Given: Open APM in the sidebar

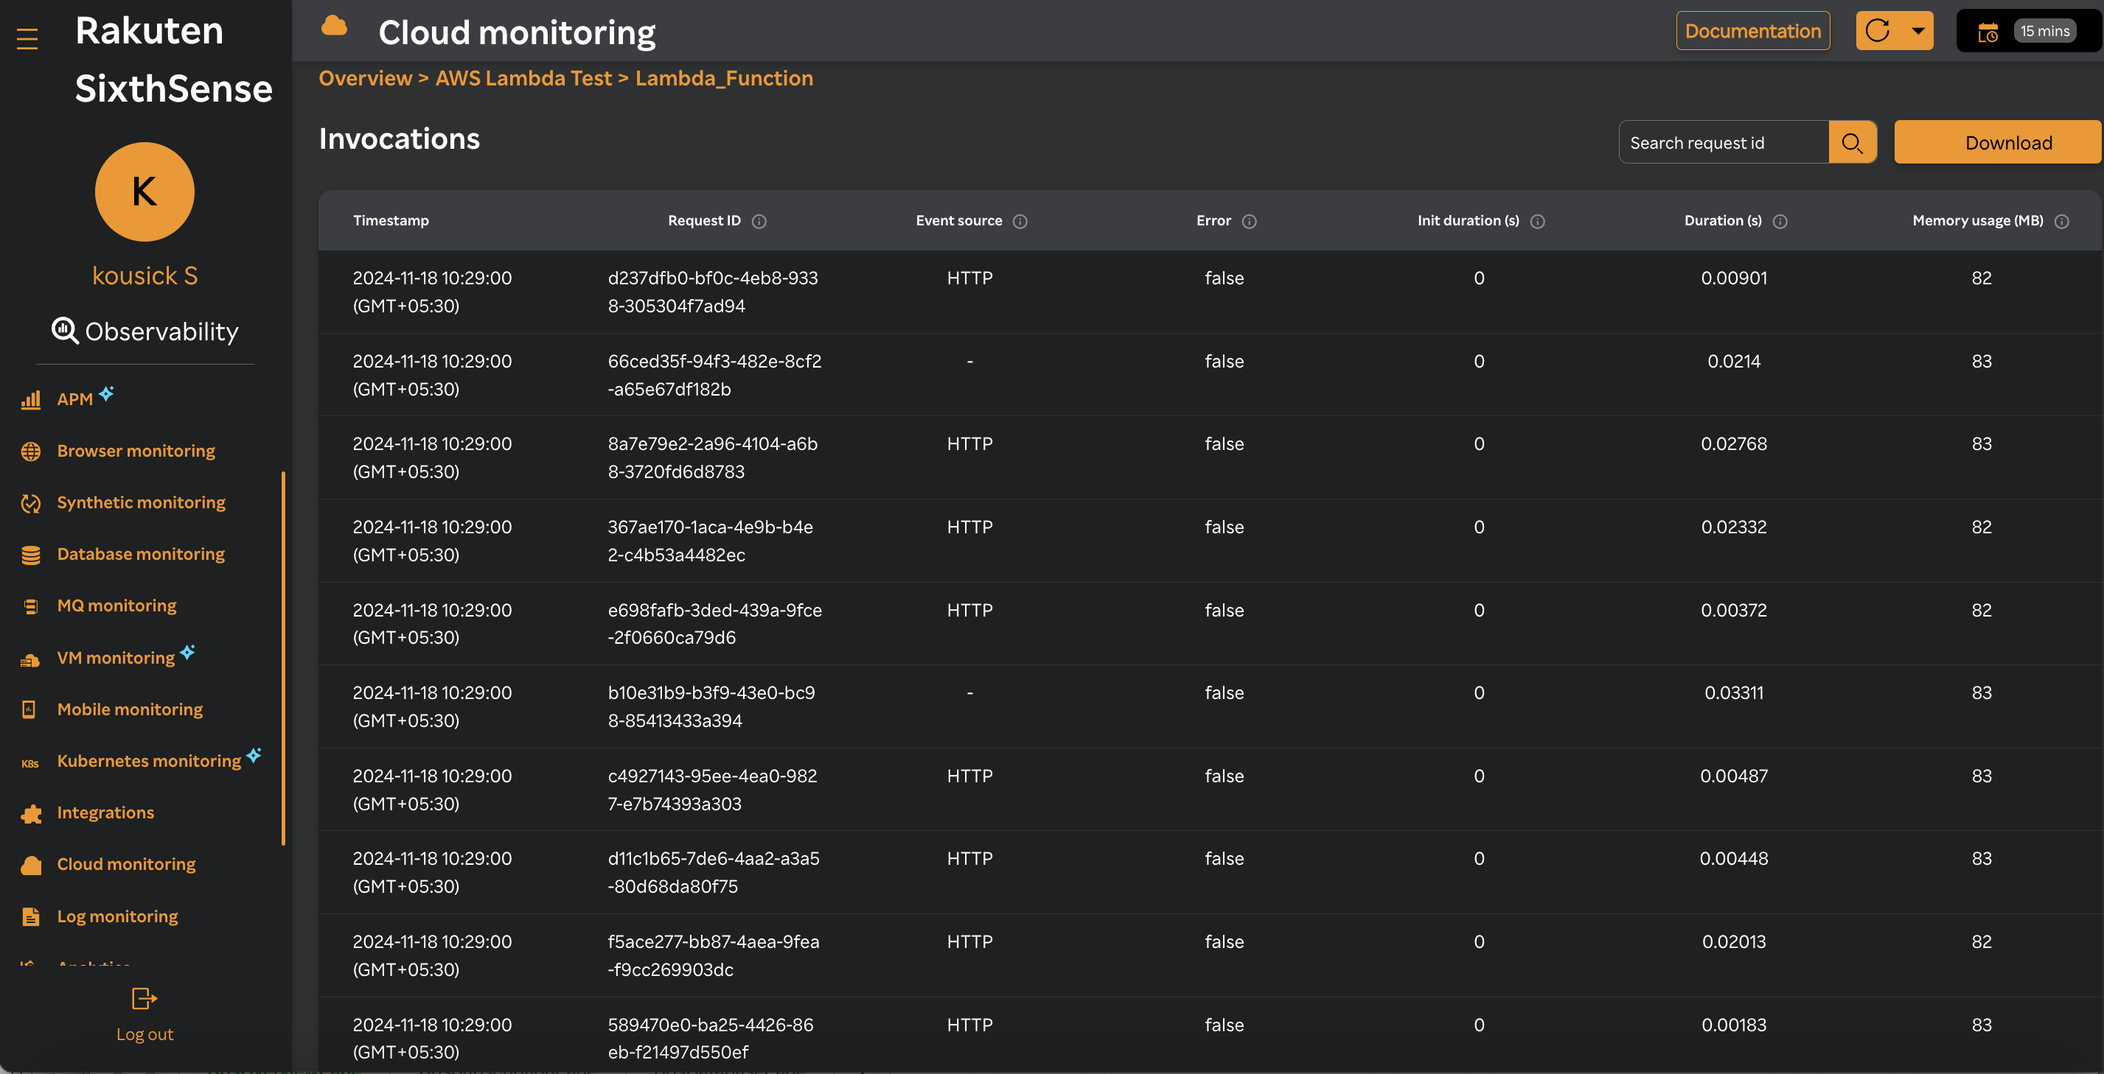Looking at the screenshot, I should click(74, 399).
